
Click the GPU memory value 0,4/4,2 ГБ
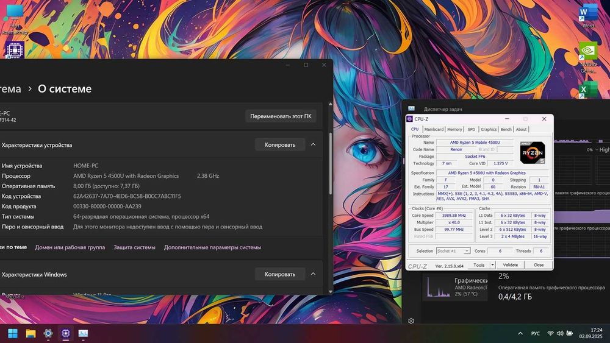pos(515,297)
